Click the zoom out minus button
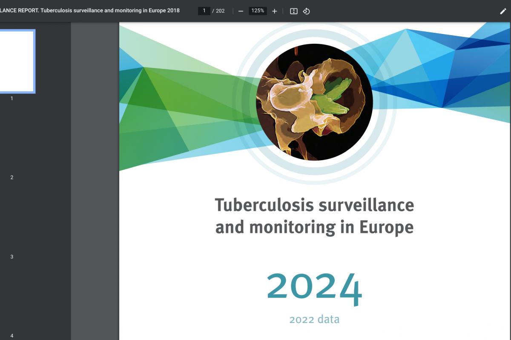Screen dimensions: 511x340 click(x=241, y=11)
